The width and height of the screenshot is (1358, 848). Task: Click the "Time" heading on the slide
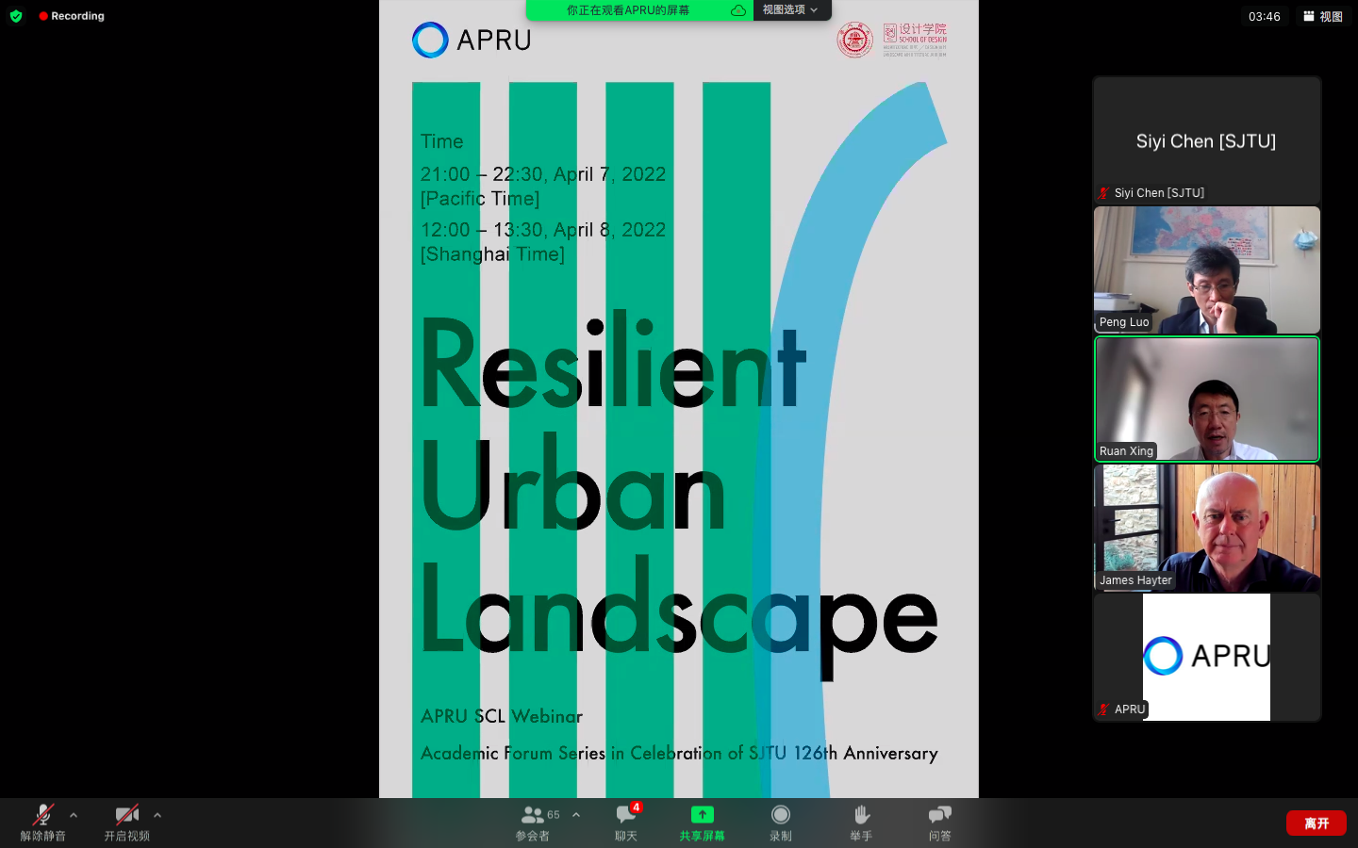(442, 141)
